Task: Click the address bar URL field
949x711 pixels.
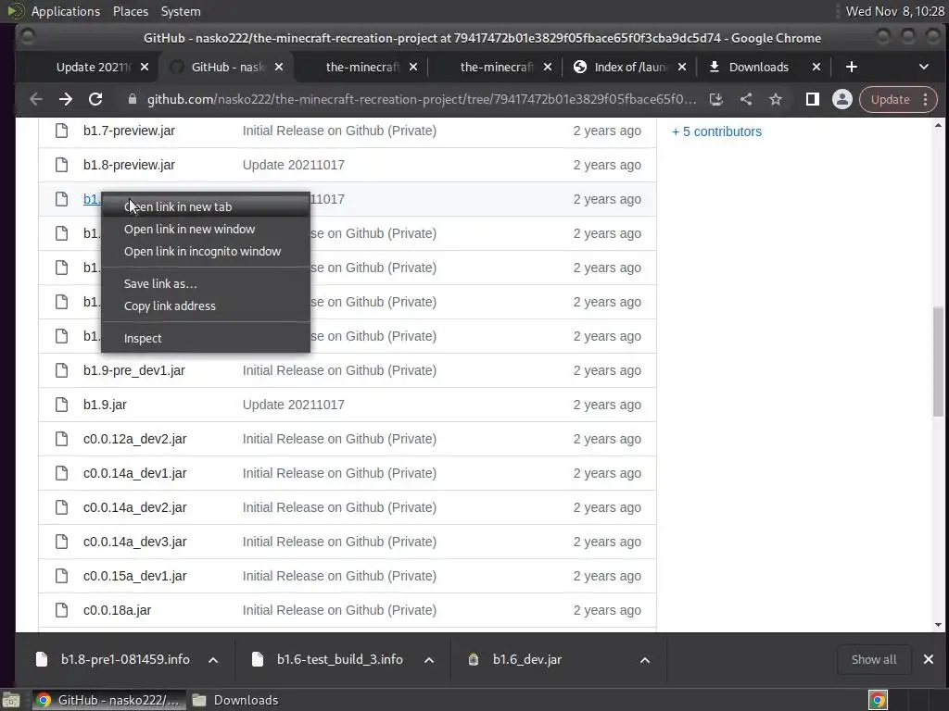Action: point(422,99)
